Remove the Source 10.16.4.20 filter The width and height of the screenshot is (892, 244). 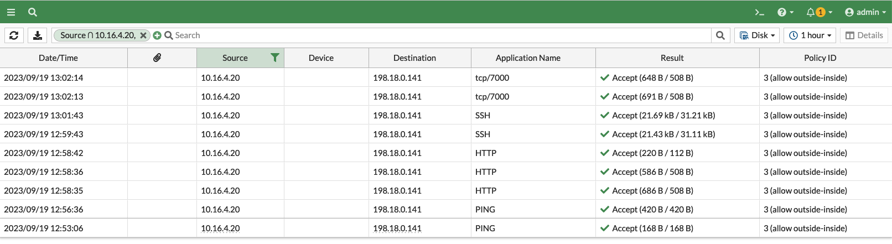tap(143, 35)
